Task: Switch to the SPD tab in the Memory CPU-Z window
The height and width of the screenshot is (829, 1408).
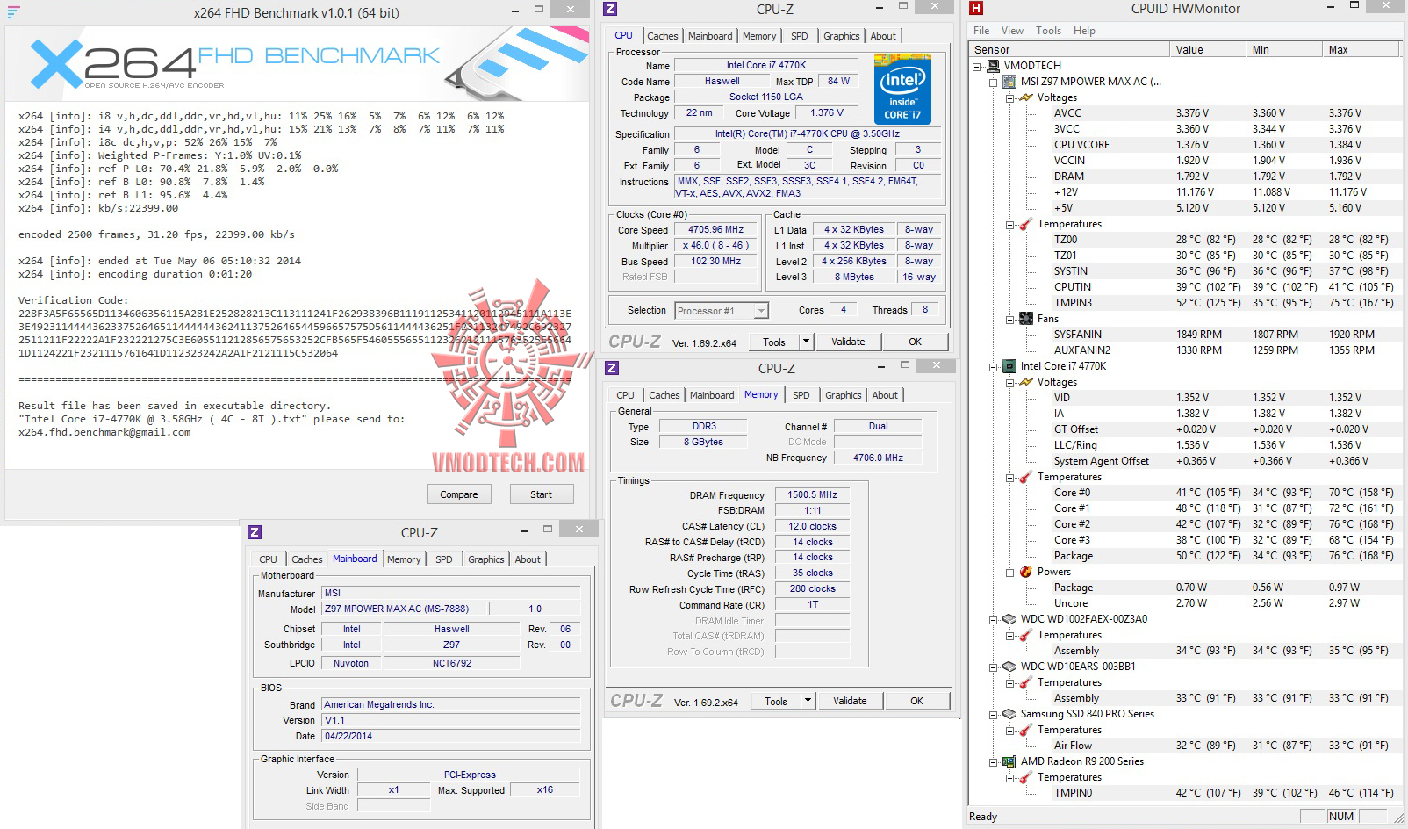Action: click(801, 395)
